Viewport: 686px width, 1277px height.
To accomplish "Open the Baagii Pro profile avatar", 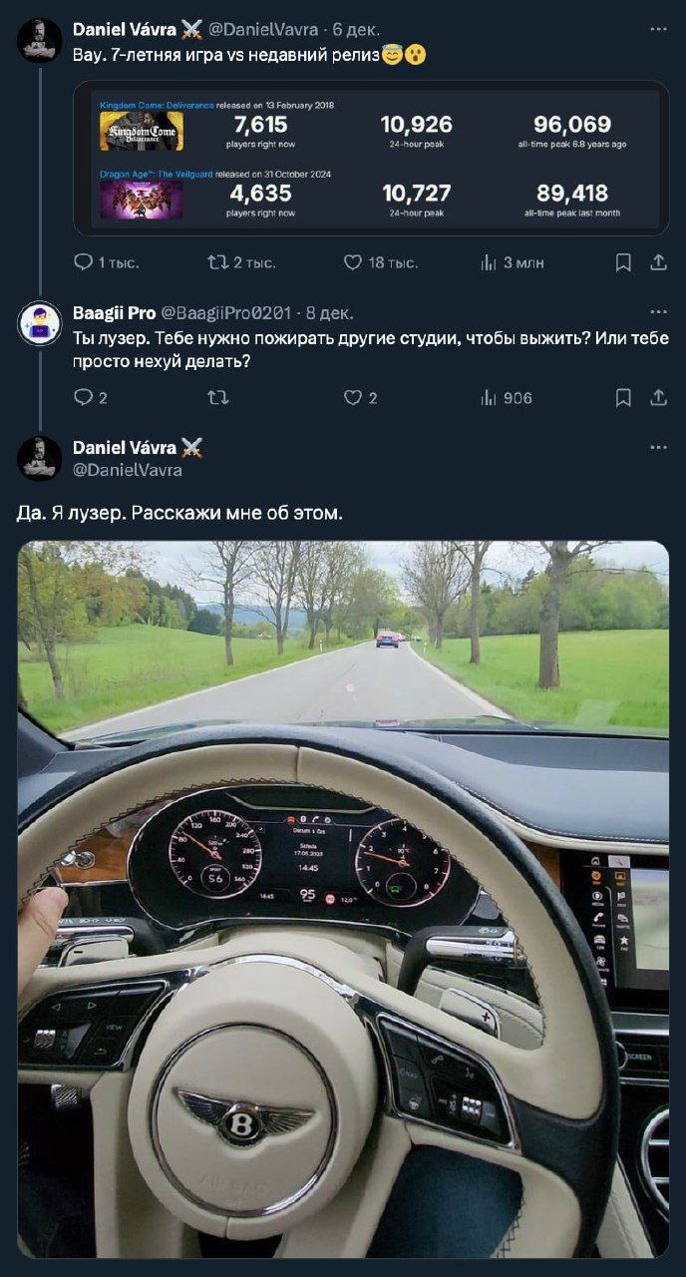I will 39,324.
